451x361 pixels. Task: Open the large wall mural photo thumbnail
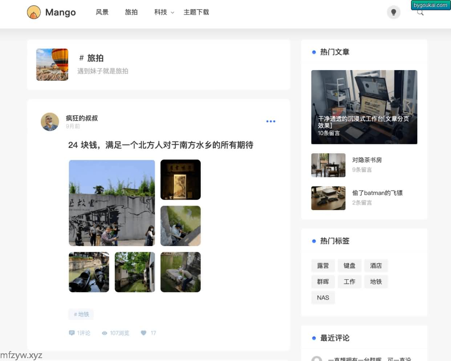click(x=112, y=203)
